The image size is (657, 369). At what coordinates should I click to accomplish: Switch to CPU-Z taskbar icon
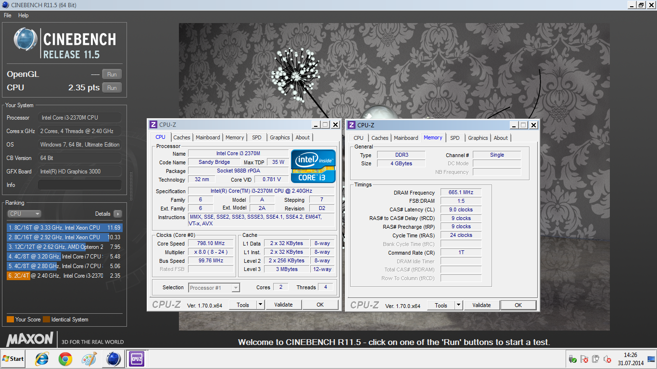(x=137, y=359)
